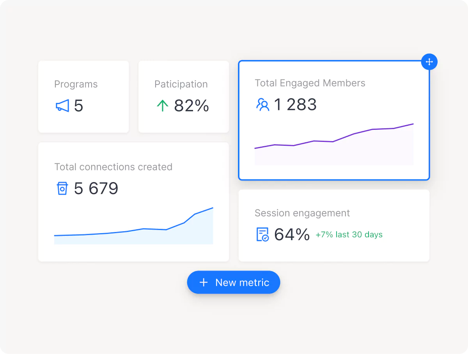Click the purple engaged members line chart
Screen dimensions: 468x354
(334, 144)
